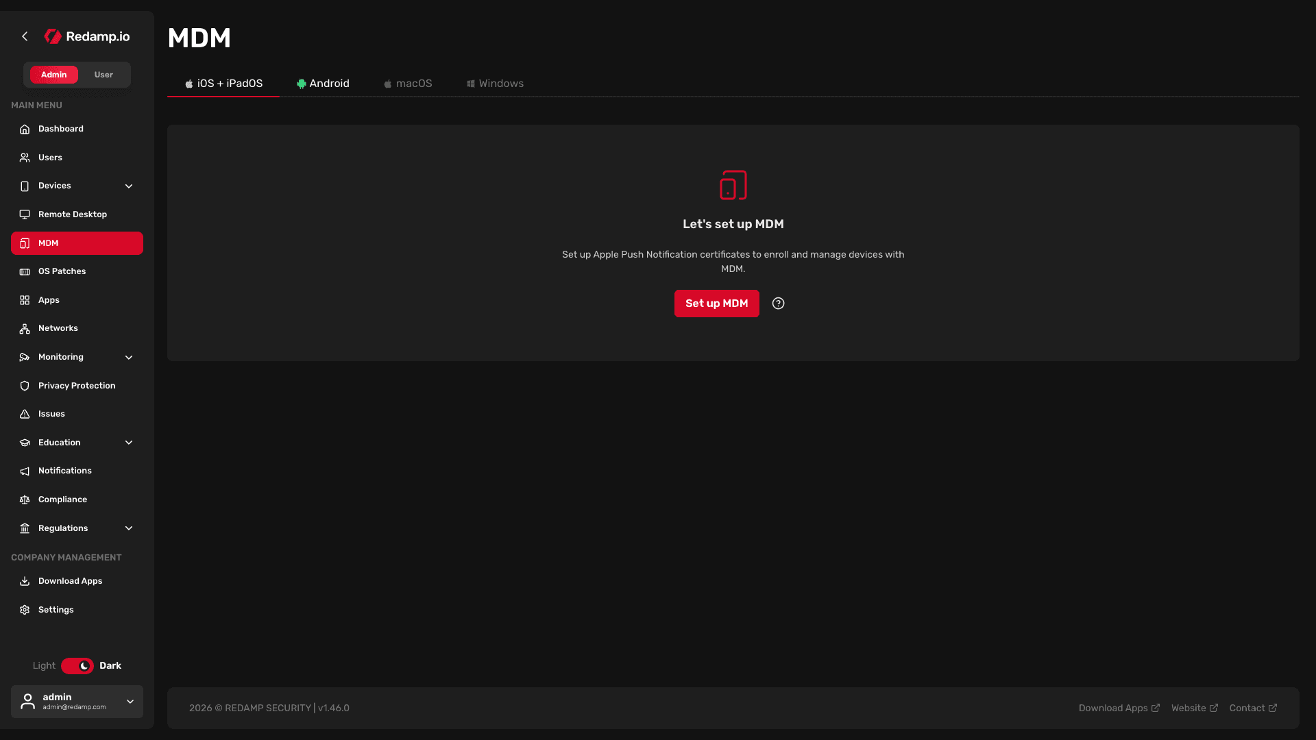Click Compliance scales icon
Image resolution: width=1316 pixels, height=740 pixels.
click(x=25, y=500)
